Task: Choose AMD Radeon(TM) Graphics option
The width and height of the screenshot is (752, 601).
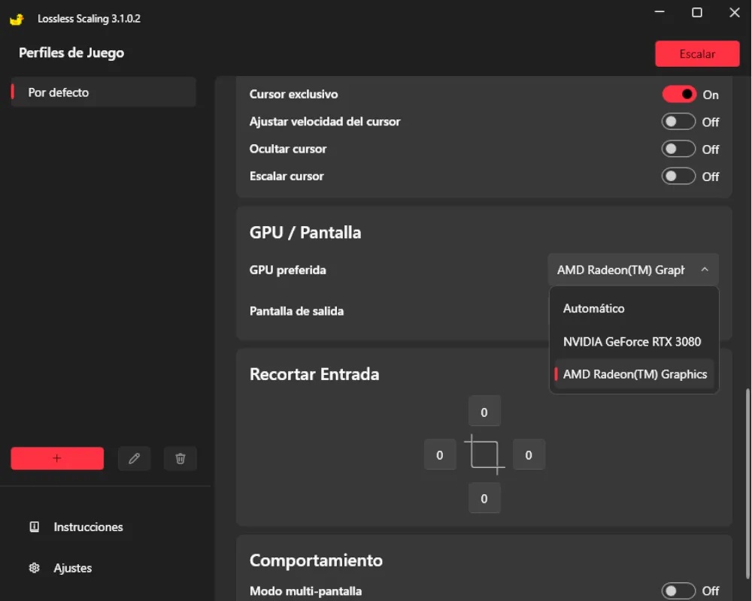Action: click(633, 374)
